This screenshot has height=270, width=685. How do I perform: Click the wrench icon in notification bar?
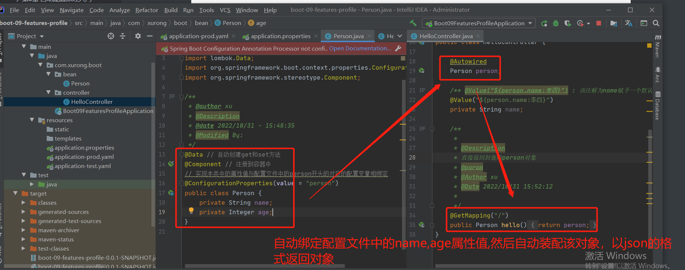pos(398,48)
